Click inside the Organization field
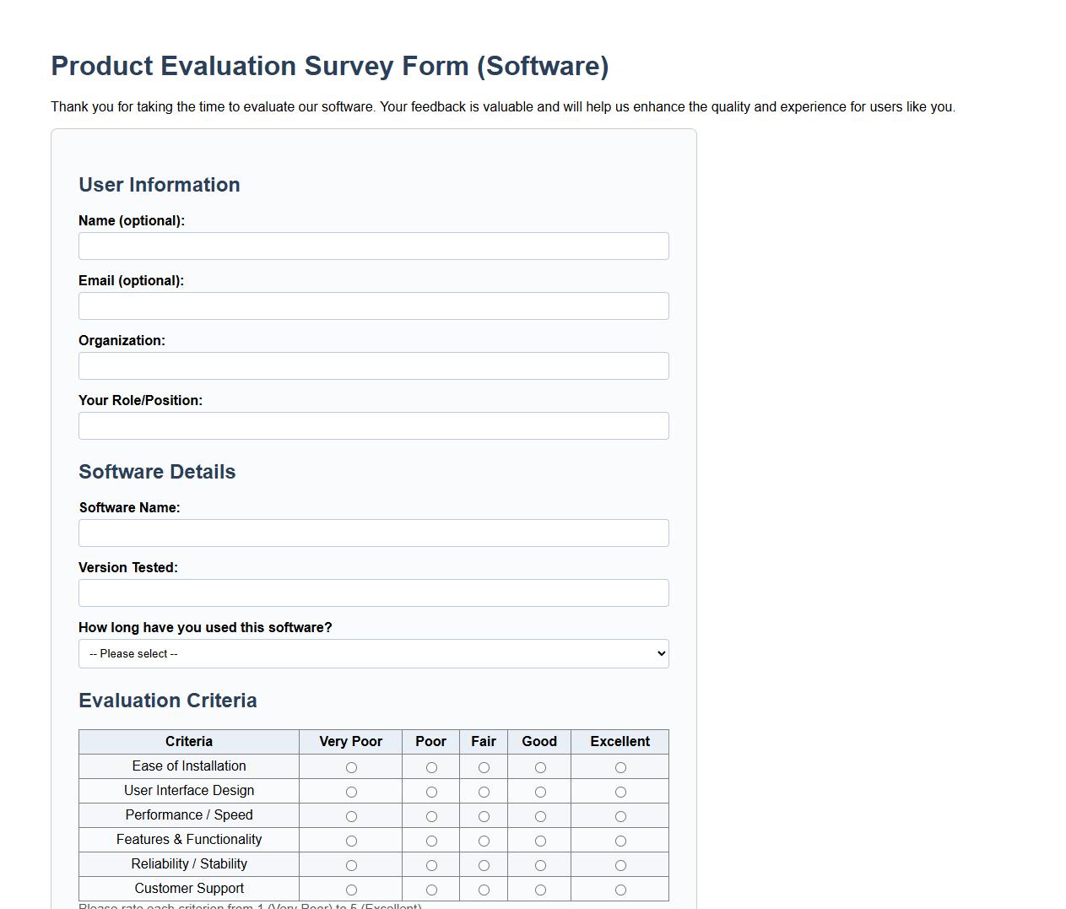 [373, 365]
